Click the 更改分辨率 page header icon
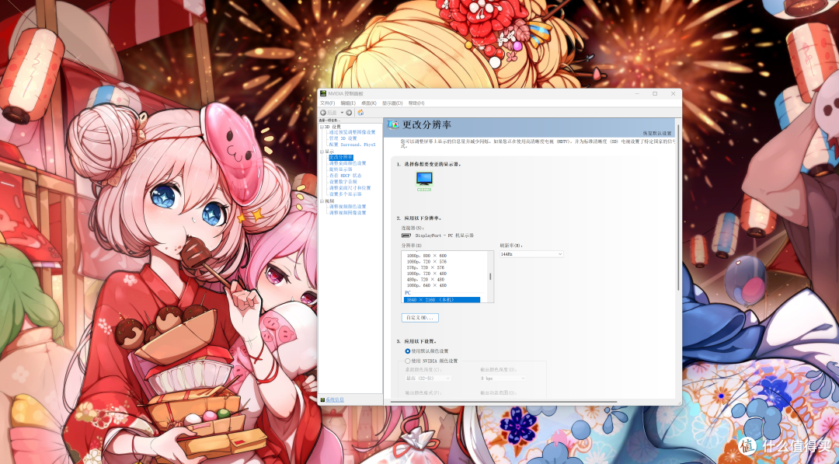839x464 pixels. pos(393,124)
